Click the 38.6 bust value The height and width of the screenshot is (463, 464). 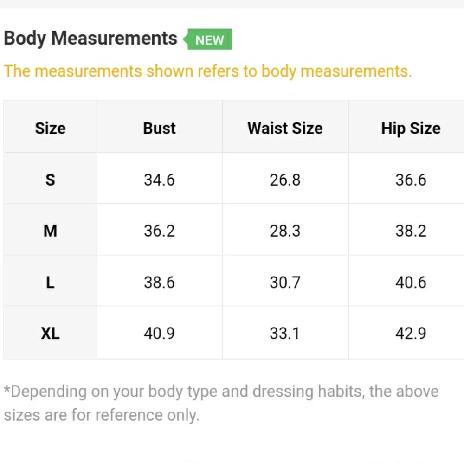[x=160, y=282]
